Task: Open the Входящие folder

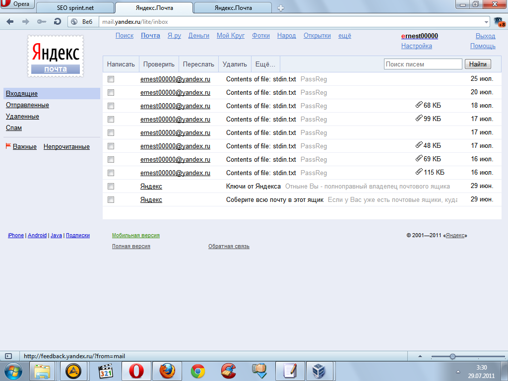Action: [22, 94]
